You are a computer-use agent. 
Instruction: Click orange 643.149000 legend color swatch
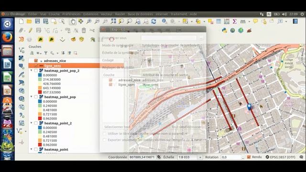pyautogui.click(x=40, y=88)
